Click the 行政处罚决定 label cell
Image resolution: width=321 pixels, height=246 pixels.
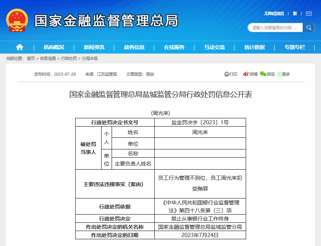pyautogui.click(x=115, y=219)
